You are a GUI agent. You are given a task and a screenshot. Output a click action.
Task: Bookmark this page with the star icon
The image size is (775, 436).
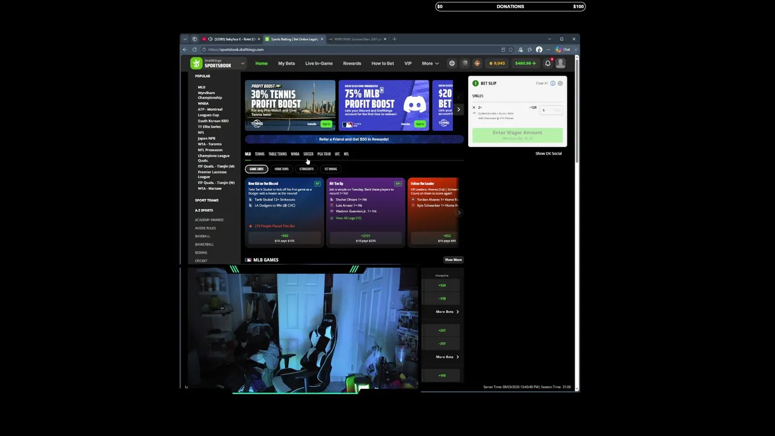(x=511, y=50)
